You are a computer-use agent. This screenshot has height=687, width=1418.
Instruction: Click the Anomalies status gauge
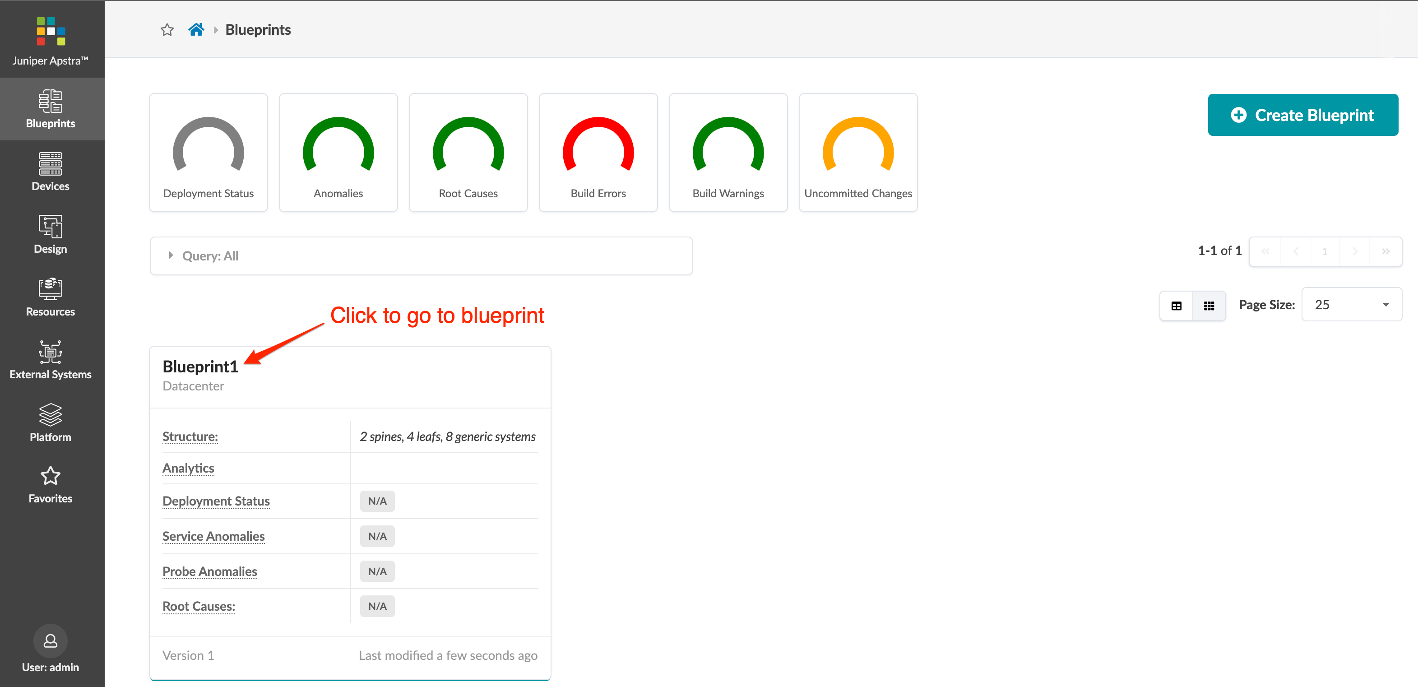(x=338, y=153)
